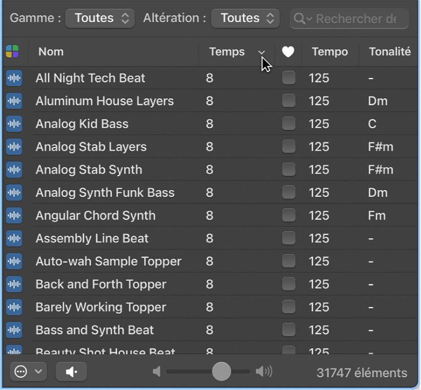The height and width of the screenshot is (390, 421).
Task: Select the Analog Synth Funk Bass loop
Action: [105, 193]
